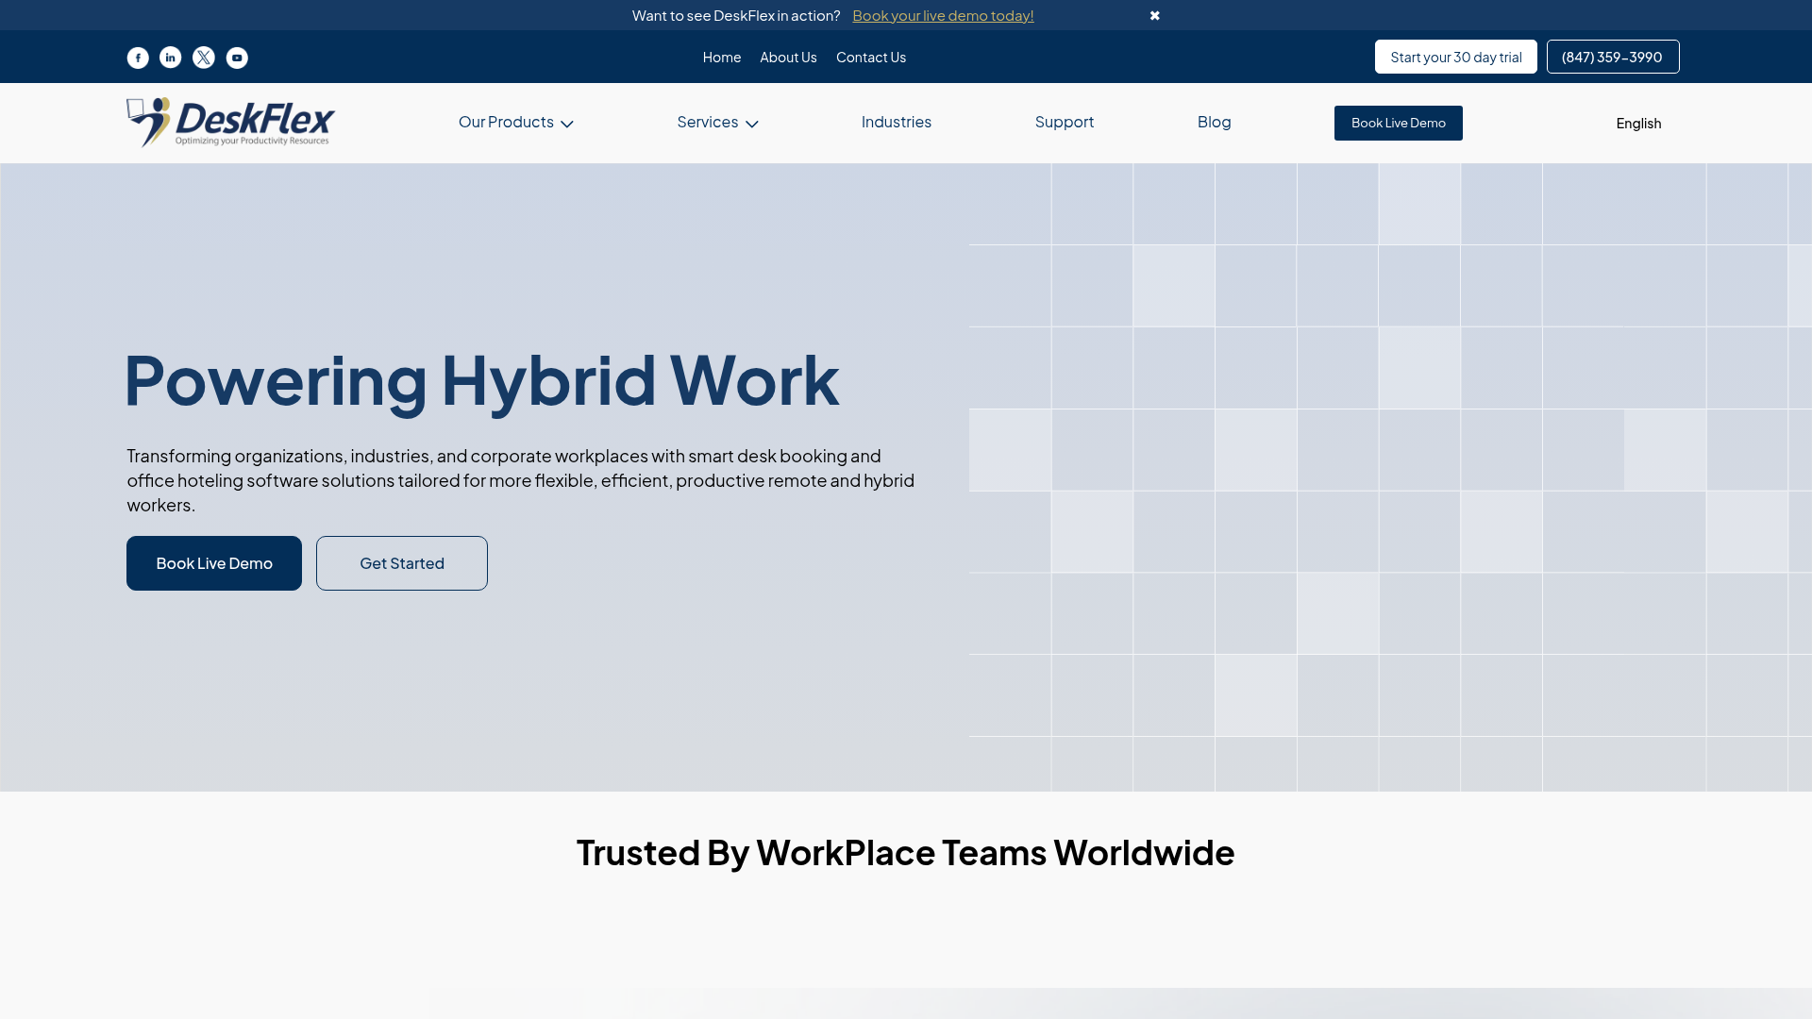Open the Contact Us page
Viewport: 1812px width, 1019px height.
pyautogui.click(x=870, y=57)
